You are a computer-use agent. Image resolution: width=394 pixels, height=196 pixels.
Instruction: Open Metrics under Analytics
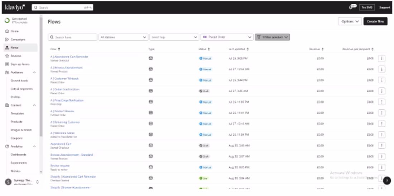click(x=15, y=171)
